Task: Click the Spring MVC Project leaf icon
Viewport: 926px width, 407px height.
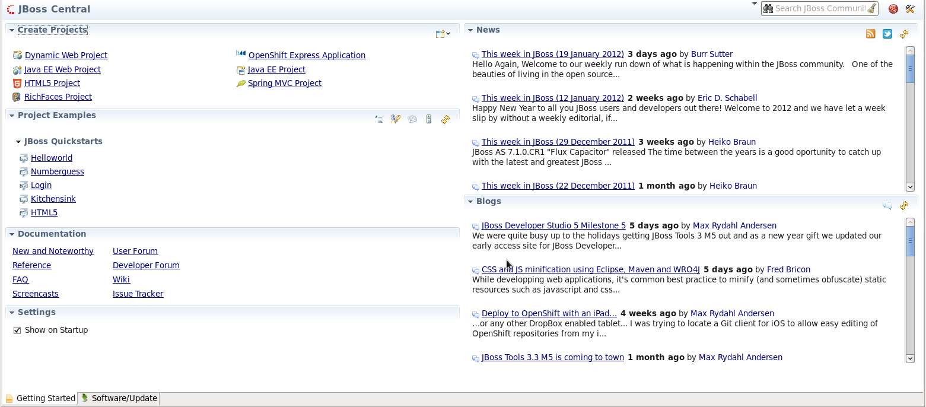Action: point(241,83)
